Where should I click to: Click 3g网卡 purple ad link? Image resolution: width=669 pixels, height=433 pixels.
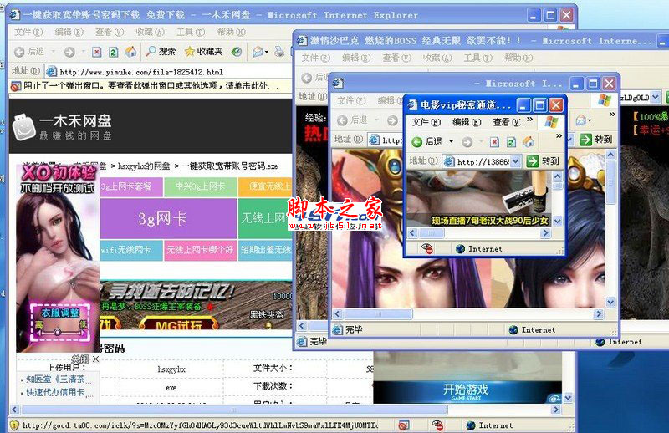tap(168, 218)
